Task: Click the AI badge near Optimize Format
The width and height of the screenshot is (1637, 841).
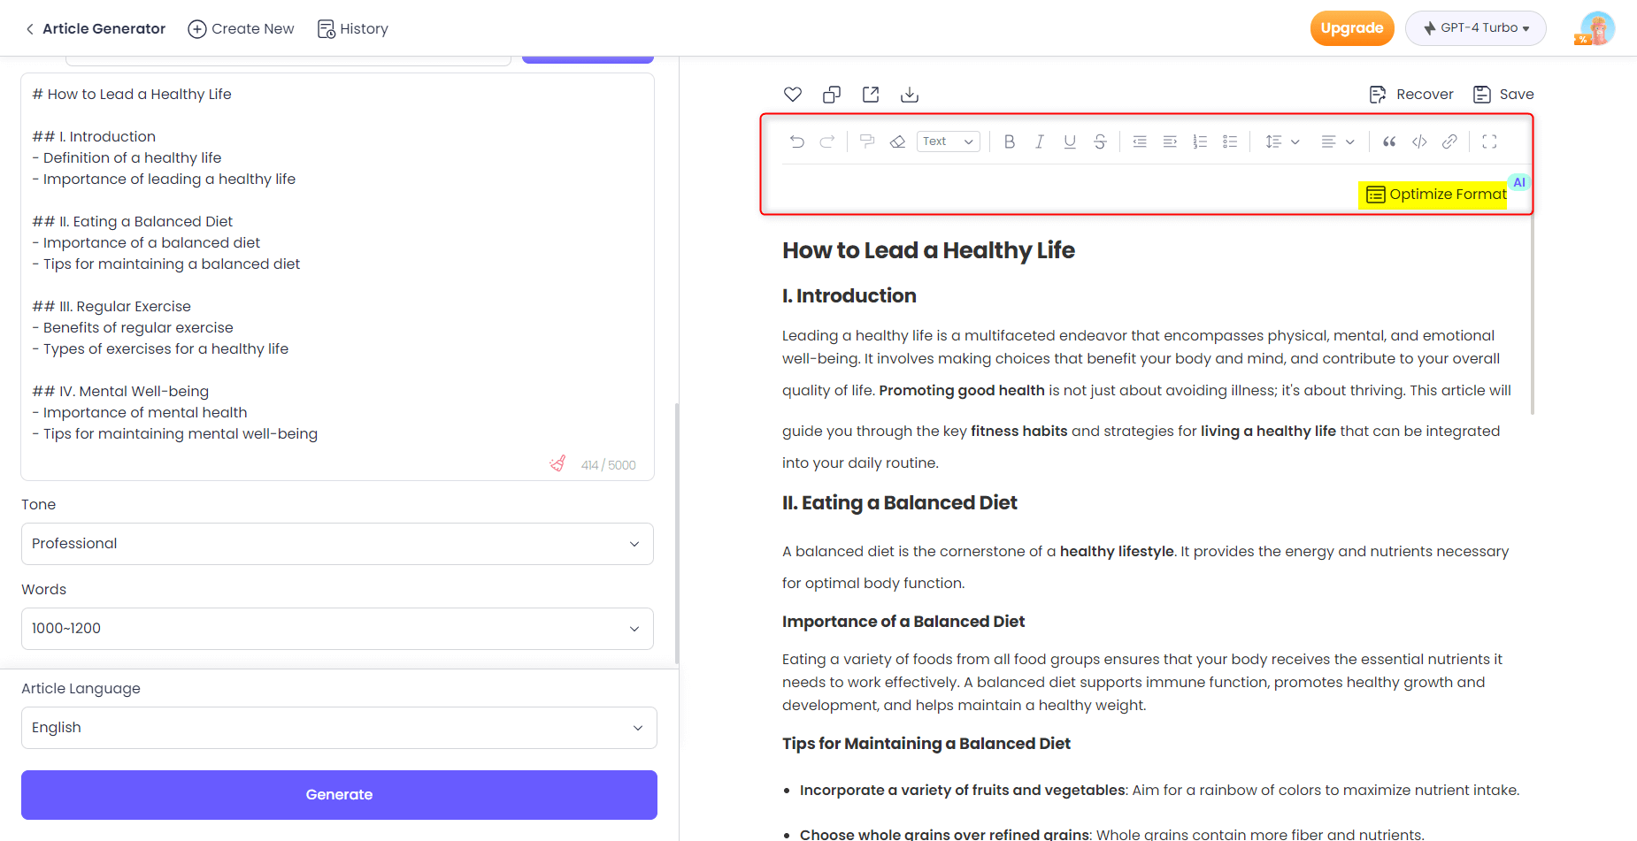Action: pyautogui.click(x=1519, y=182)
